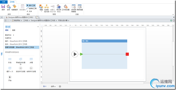
Task: Switch to the Search (搜索) view
Action: (x=14, y=30)
